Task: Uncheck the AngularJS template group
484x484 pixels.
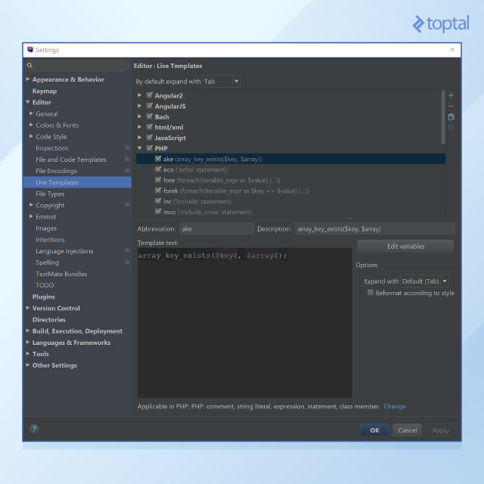Action: pyautogui.click(x=150, y=106)
